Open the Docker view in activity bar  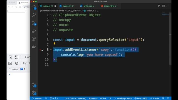34,47
